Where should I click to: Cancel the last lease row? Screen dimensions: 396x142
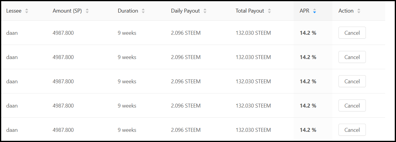click(x=352, y=130)
